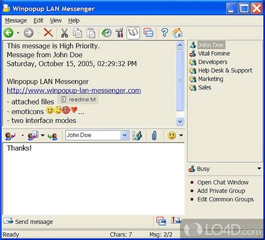Open the View menu
This screenshot has height=240, width=265.
click(x=55, y=21)
